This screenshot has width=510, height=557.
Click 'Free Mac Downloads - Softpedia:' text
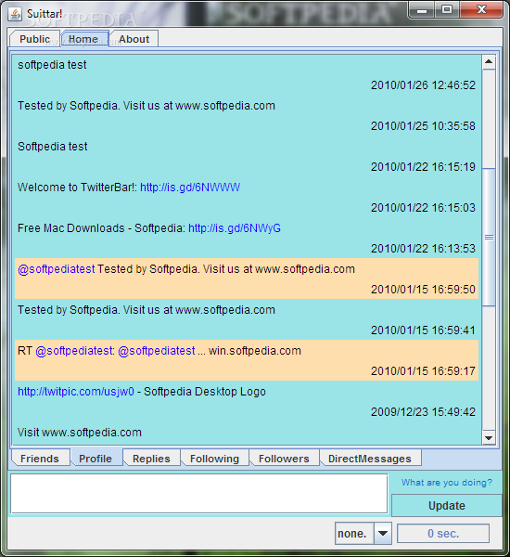(x=101, y=228)
